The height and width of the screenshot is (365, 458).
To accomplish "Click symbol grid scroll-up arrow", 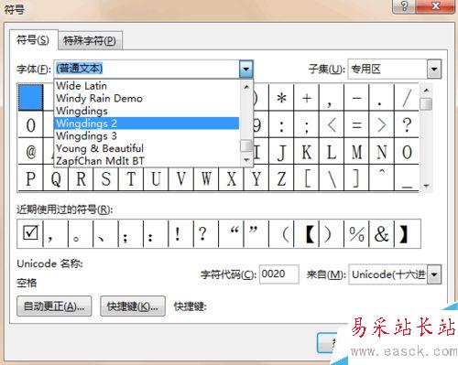I will pyautogui.click(x=426, y=91).
